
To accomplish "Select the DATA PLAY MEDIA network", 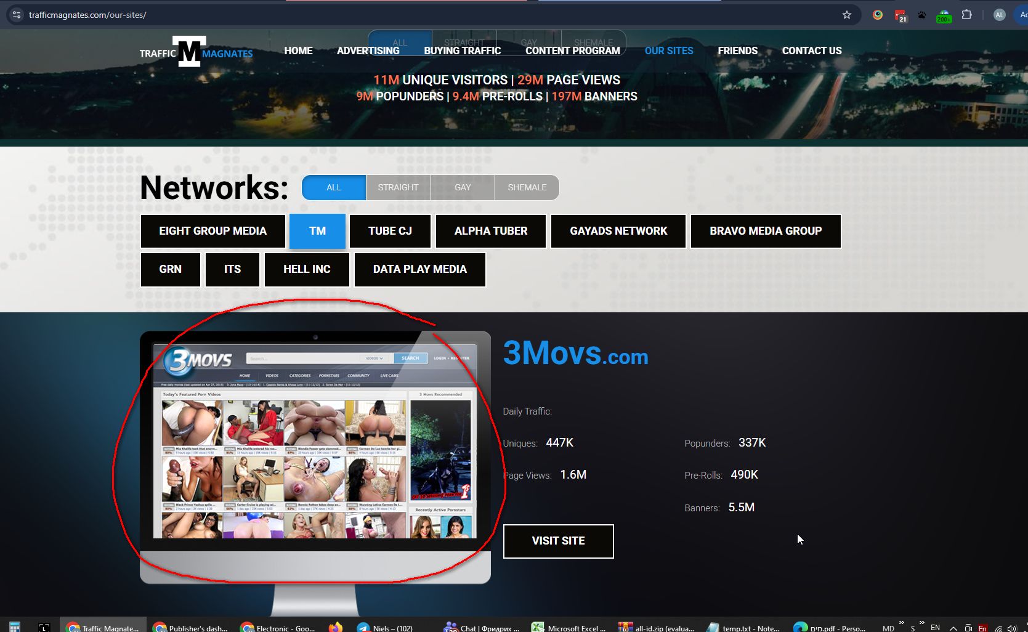I will (420, 269).
